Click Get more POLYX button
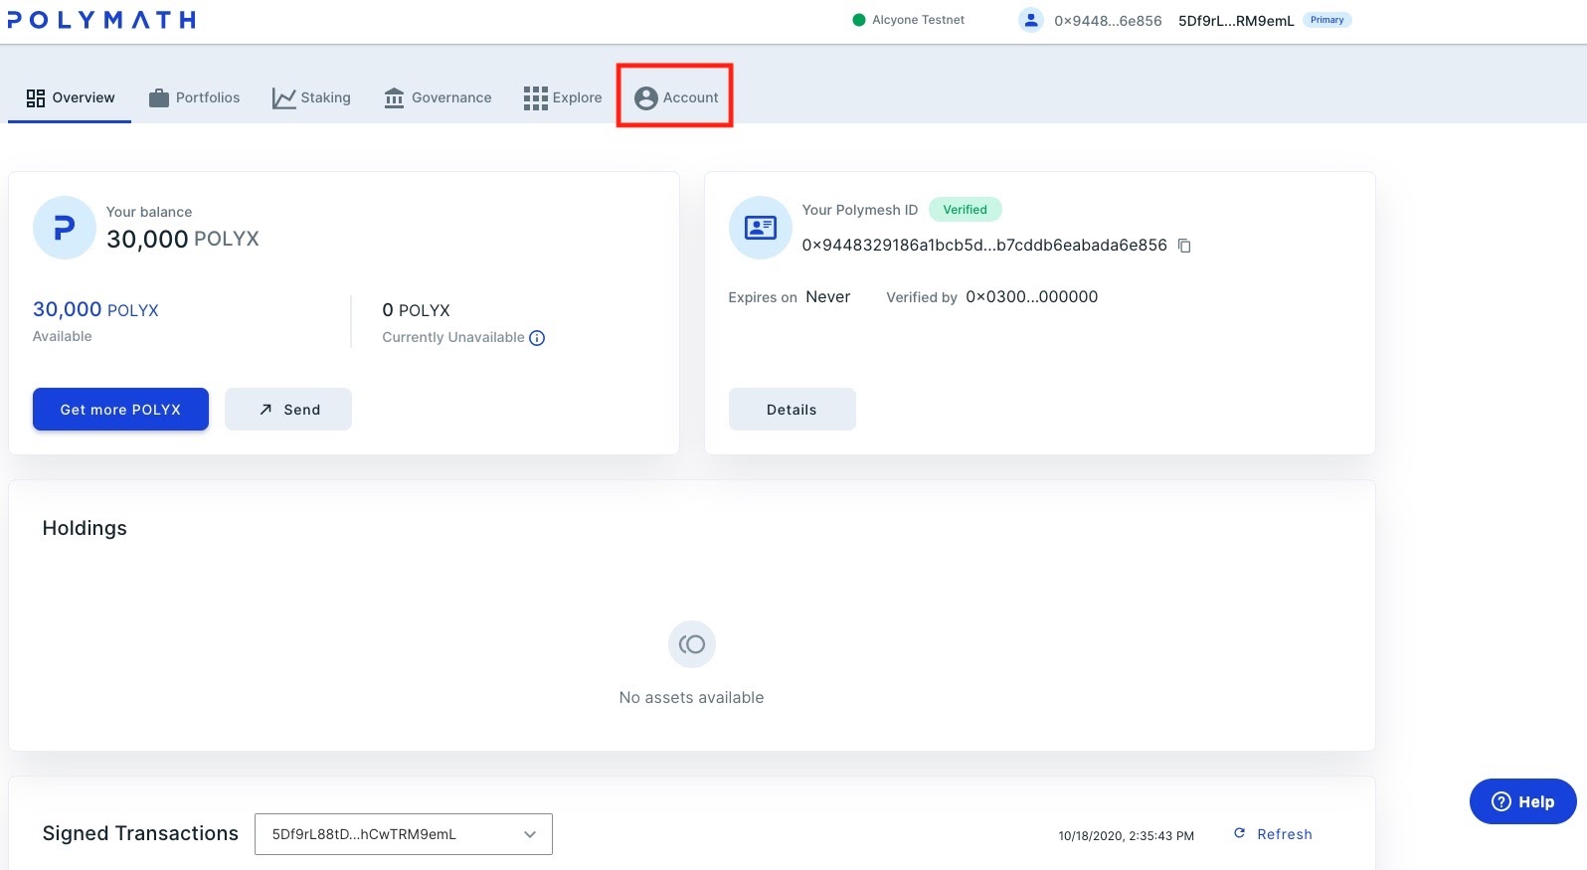Image resolution: width=1587 pixels, height=870 pixels. coord(120,410)
